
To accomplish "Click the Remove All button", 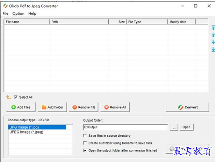I will pos(115,107).
